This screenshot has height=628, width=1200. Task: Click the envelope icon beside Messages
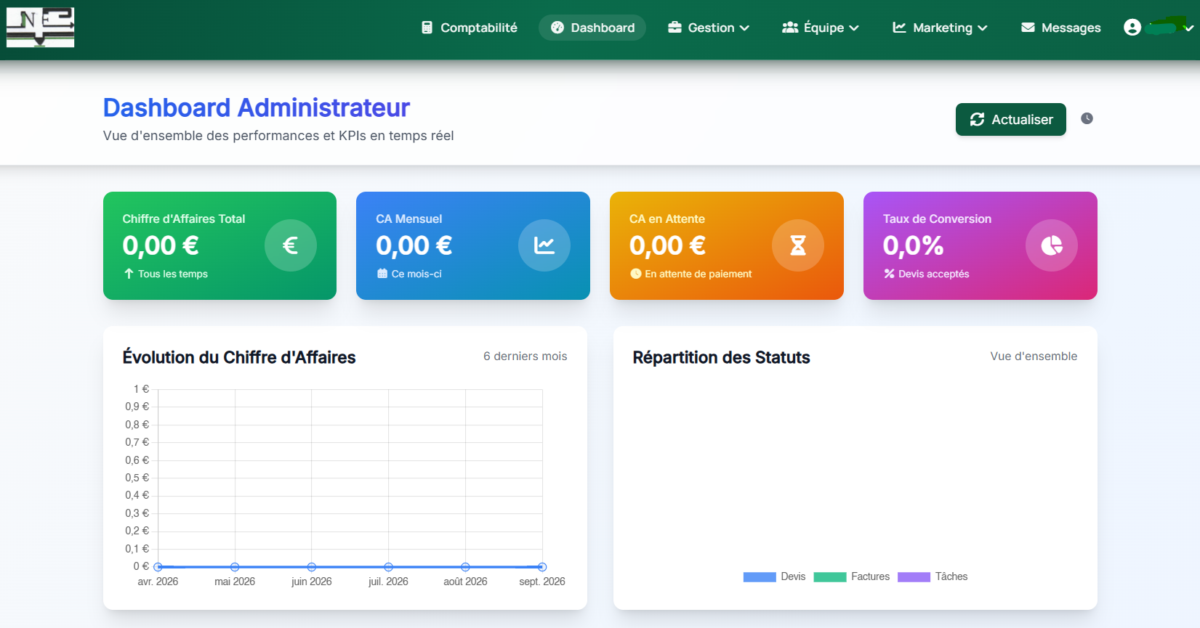pos(1028,28)
